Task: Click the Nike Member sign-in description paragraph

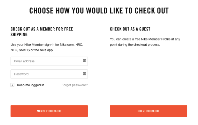Action: [x=47, y=47]
